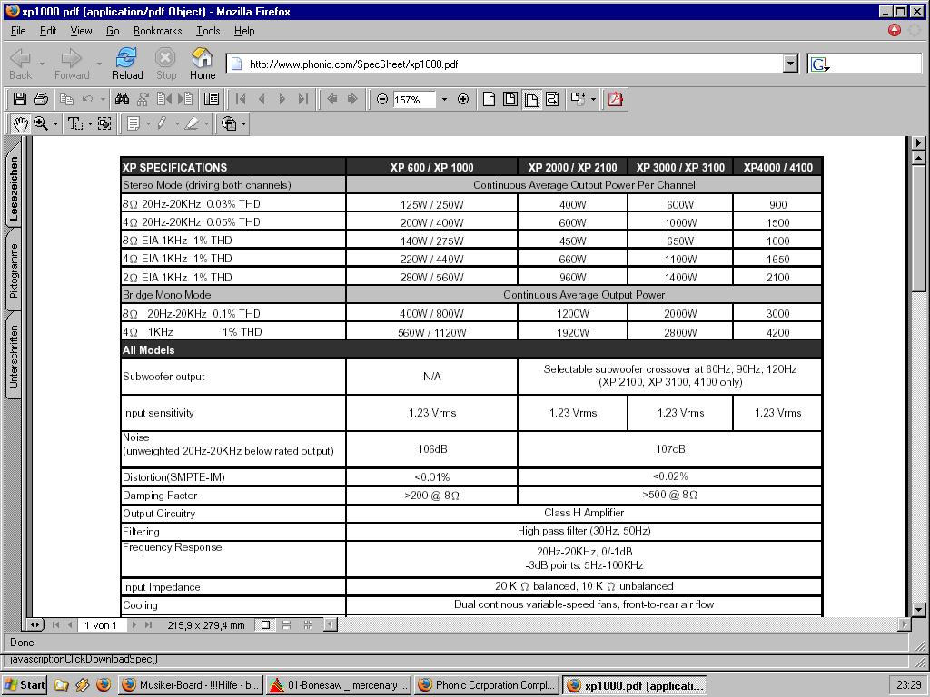Click the horizontal scroll-left arrow
Screen dimensions: 930x697
(331, 624)
